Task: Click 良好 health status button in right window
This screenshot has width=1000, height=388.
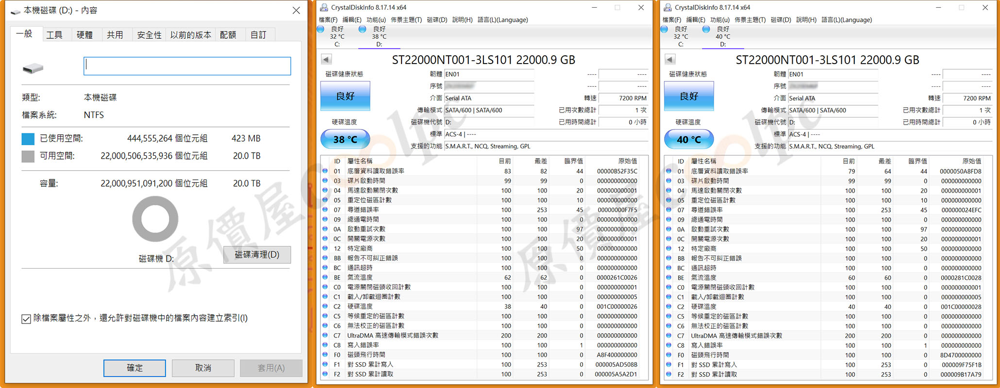Action: [x=689, y=96]
